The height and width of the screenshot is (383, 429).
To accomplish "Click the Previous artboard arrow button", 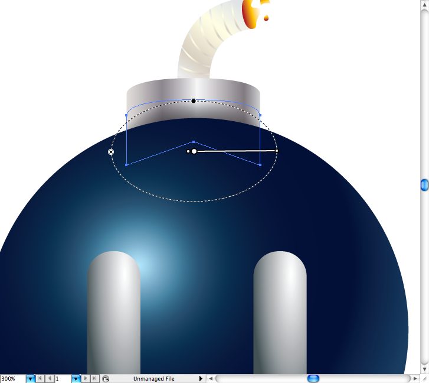I will tap(50, 378).
